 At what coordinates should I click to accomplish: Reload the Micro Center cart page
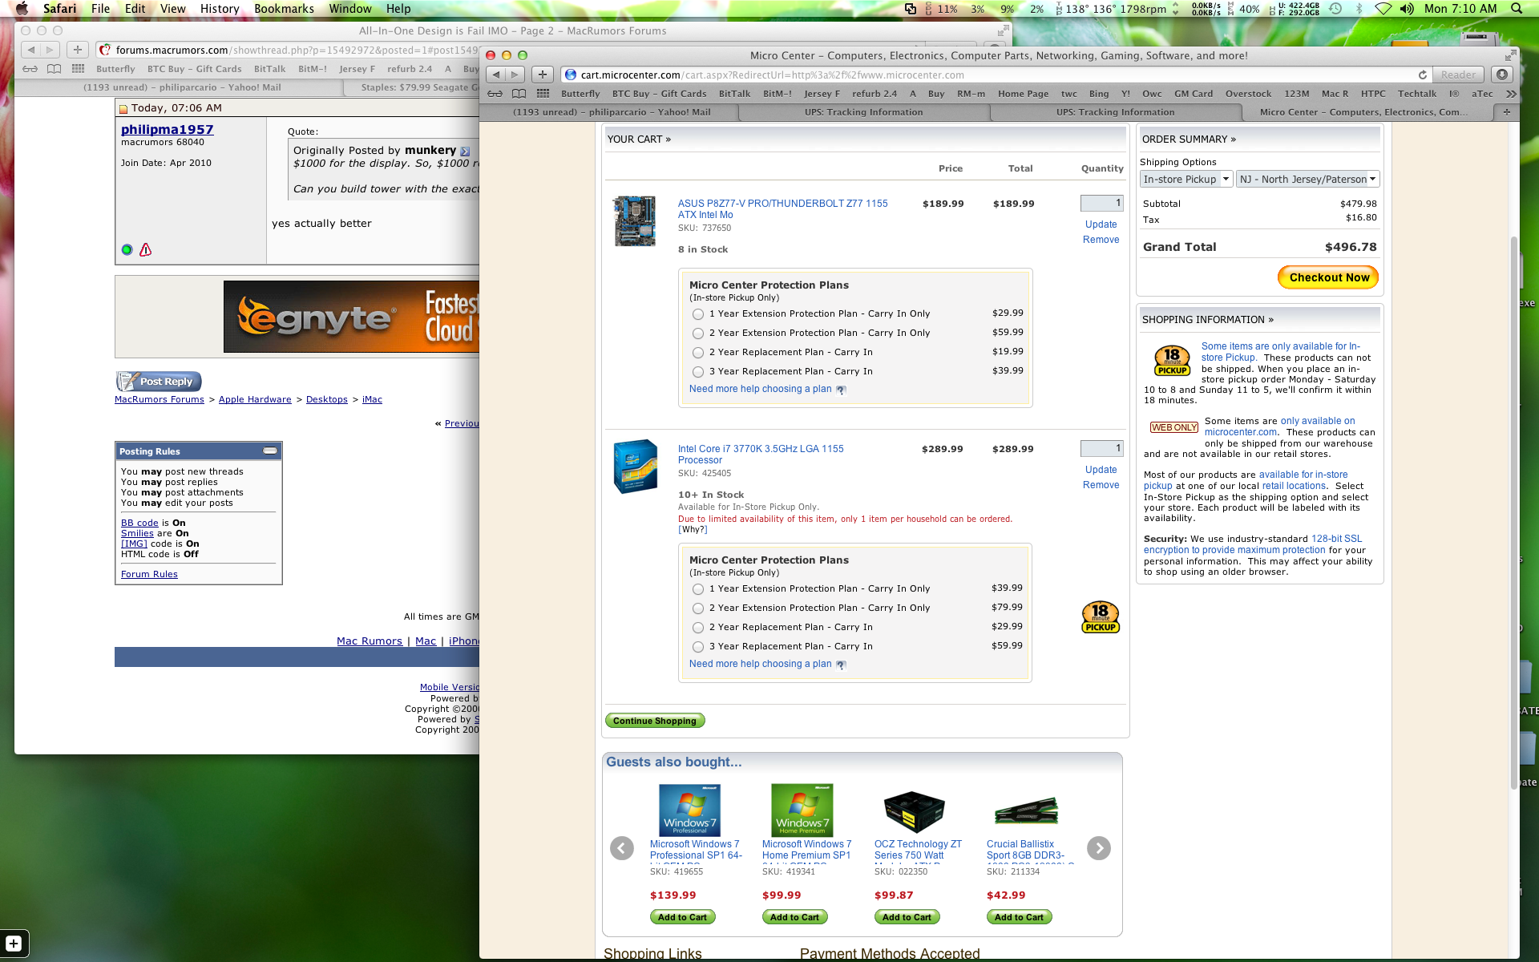click(1423, 75)
